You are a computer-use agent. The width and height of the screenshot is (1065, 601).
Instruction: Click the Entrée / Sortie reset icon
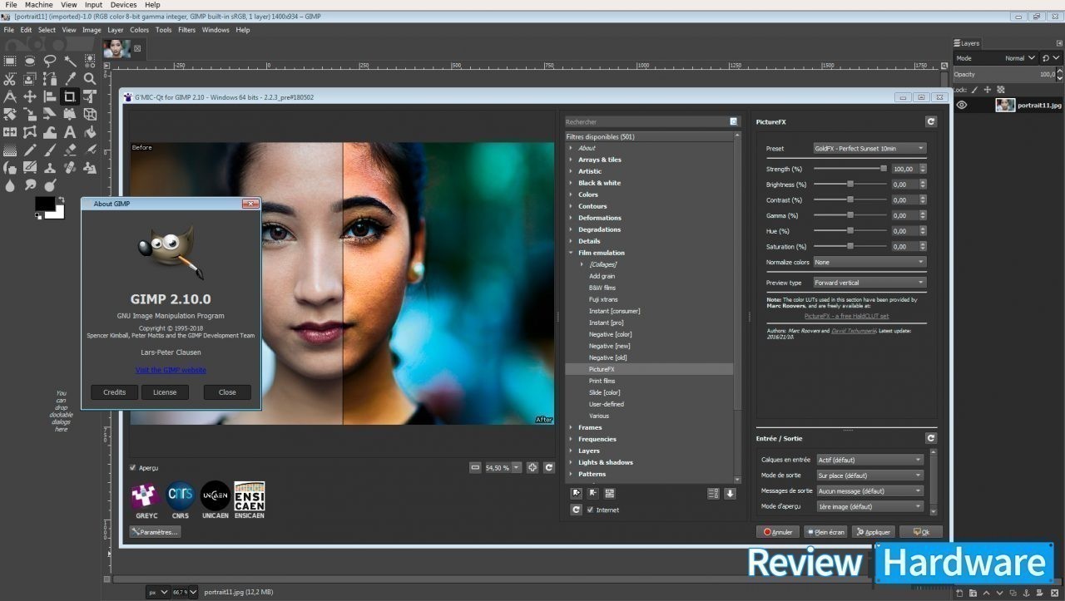(x=930, y=438)
